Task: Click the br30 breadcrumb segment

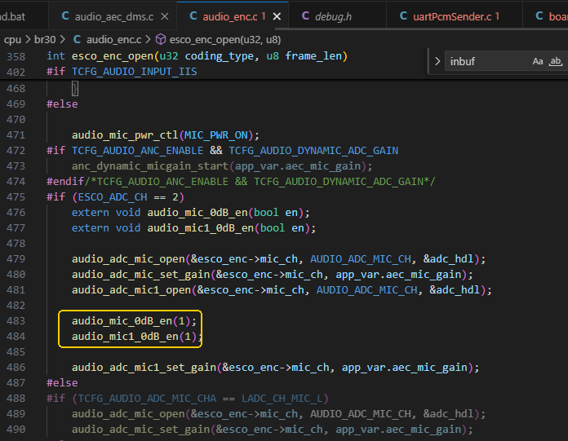Action: pos(45,39)
